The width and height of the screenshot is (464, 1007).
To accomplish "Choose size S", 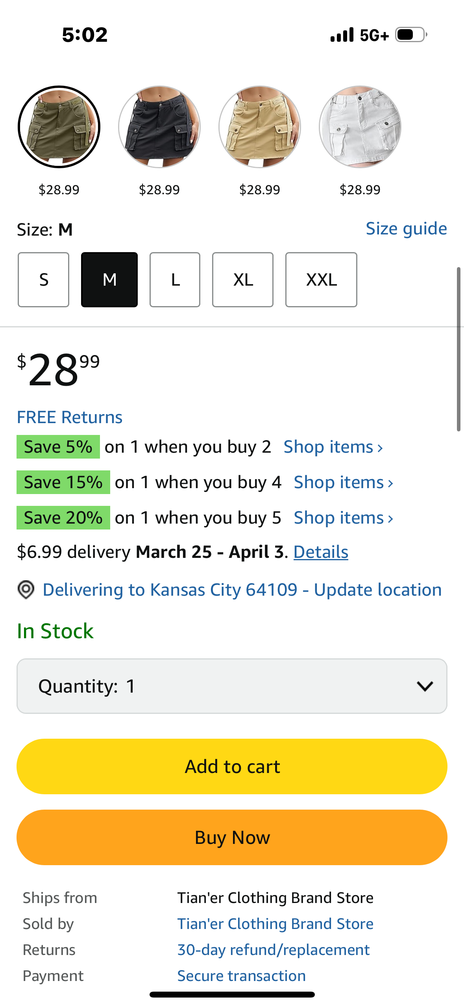I will coord(44,280).
